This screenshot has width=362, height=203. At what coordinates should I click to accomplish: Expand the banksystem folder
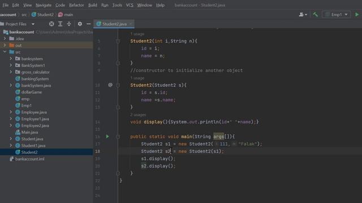pos(11,59)
